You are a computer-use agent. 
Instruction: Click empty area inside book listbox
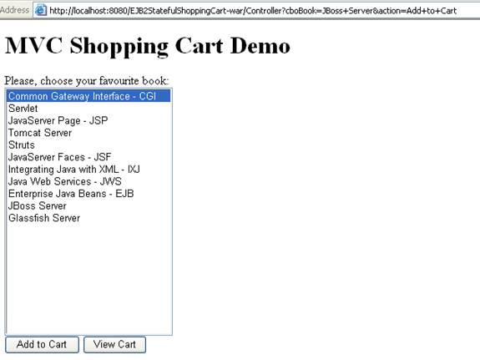(88, 279)
